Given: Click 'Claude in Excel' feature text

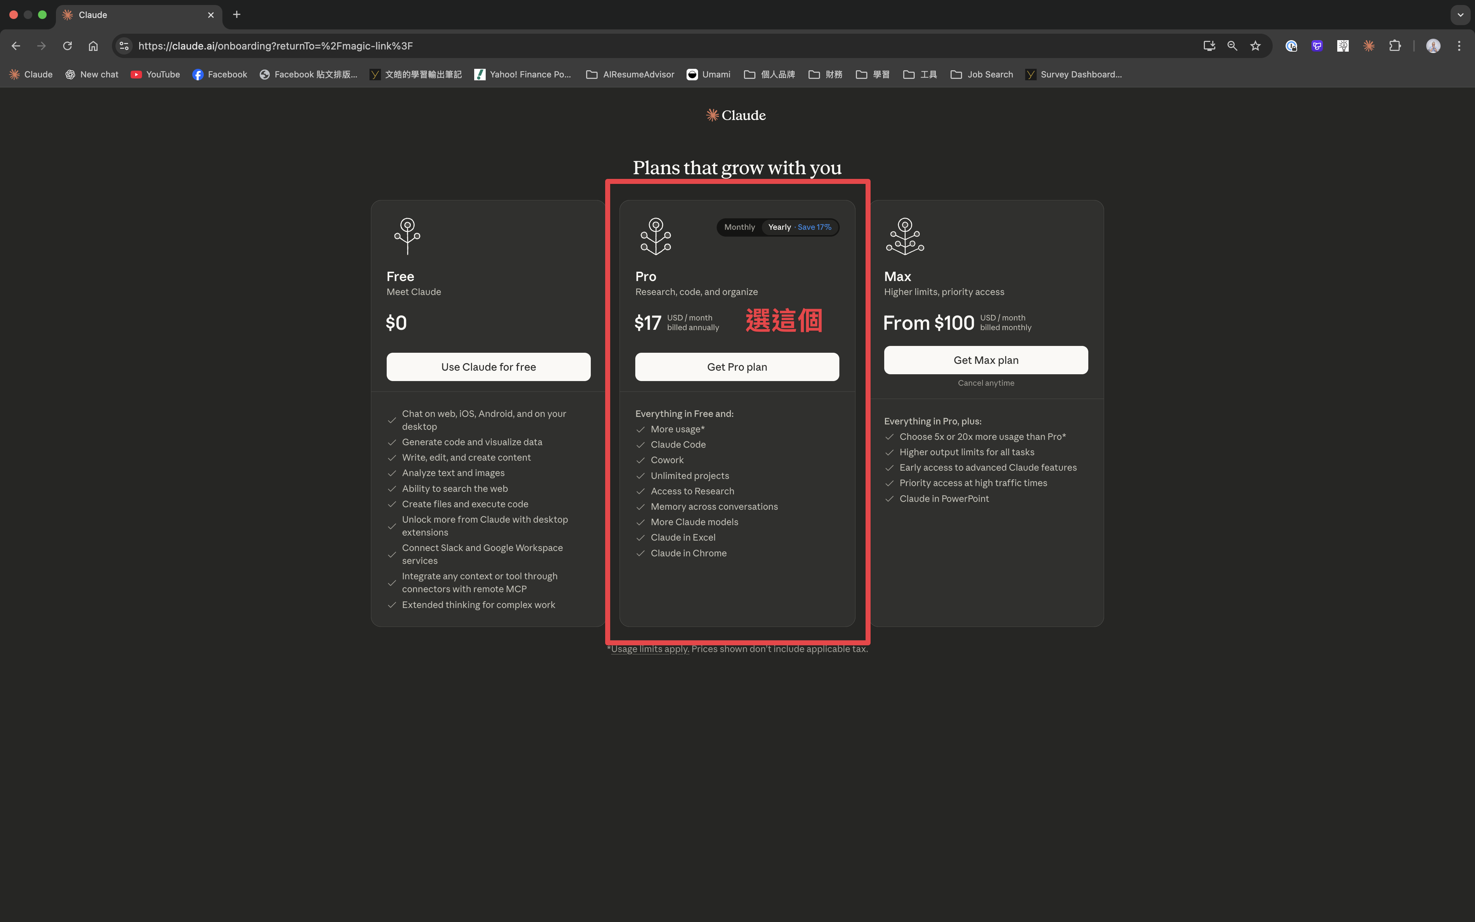Looking at the screenshot, I should pos(683,537).
